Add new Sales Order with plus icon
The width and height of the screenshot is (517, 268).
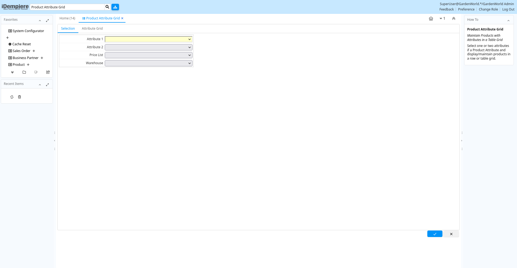(x=34, y=51)
